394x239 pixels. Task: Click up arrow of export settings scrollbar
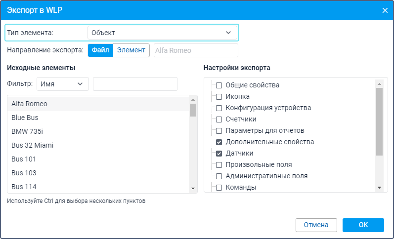380,84
